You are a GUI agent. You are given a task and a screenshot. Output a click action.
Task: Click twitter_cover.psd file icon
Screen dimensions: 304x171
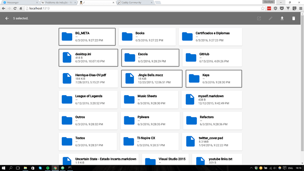(190, 141)
